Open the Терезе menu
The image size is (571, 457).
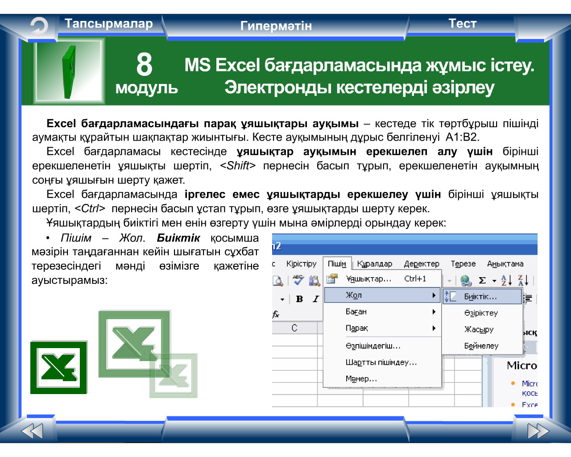(x=463, y=264)
